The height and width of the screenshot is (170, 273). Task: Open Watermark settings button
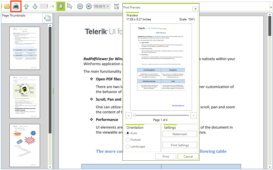coord(180,134)
